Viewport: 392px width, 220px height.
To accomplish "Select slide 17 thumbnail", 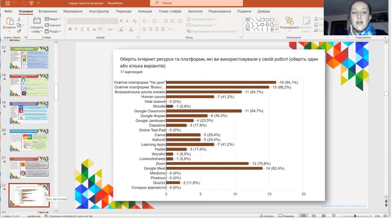I will point(29,57).
